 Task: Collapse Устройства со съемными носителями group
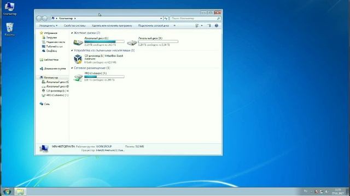72,51
